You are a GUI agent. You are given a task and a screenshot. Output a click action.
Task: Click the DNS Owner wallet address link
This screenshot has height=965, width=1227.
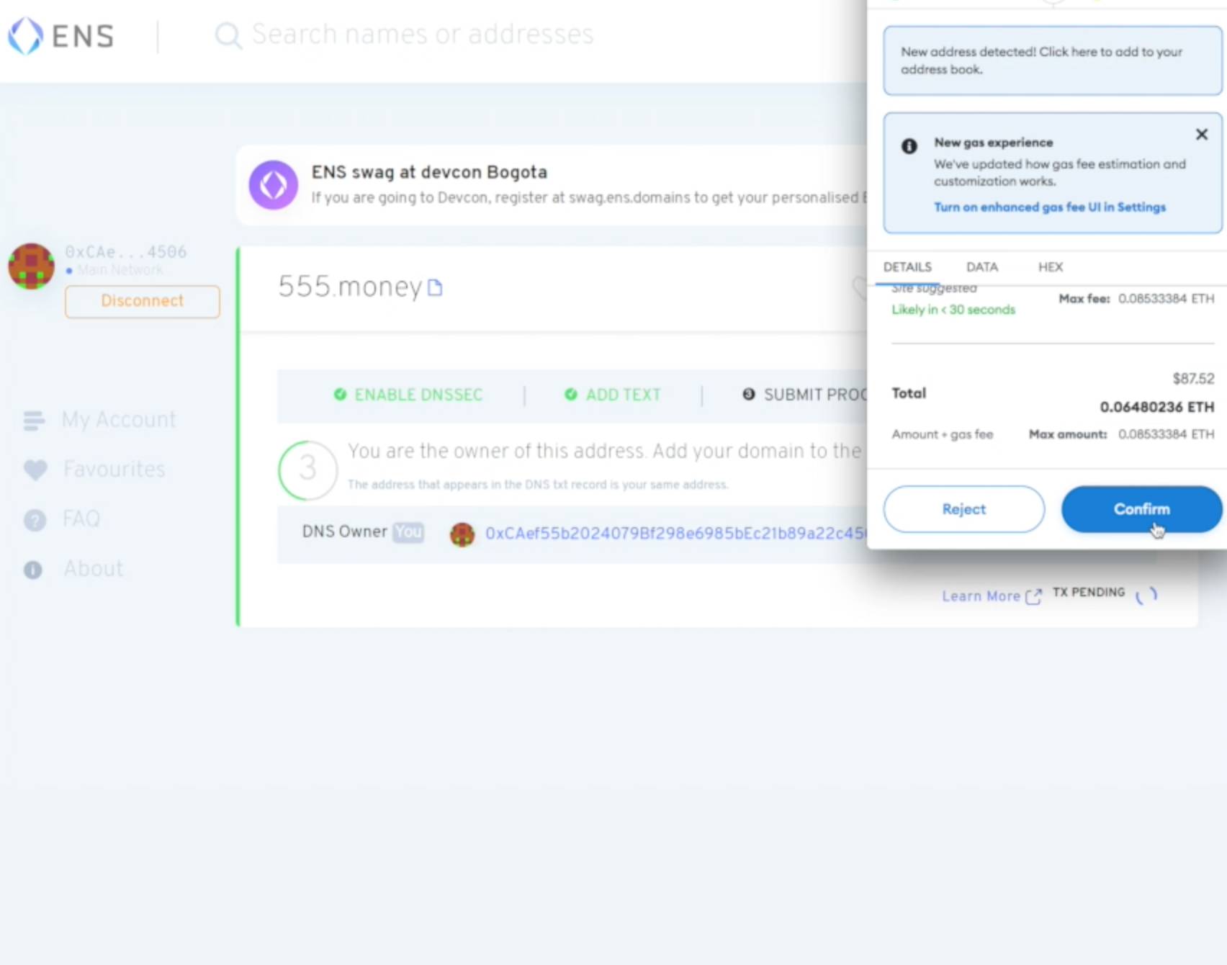(674, 534)
